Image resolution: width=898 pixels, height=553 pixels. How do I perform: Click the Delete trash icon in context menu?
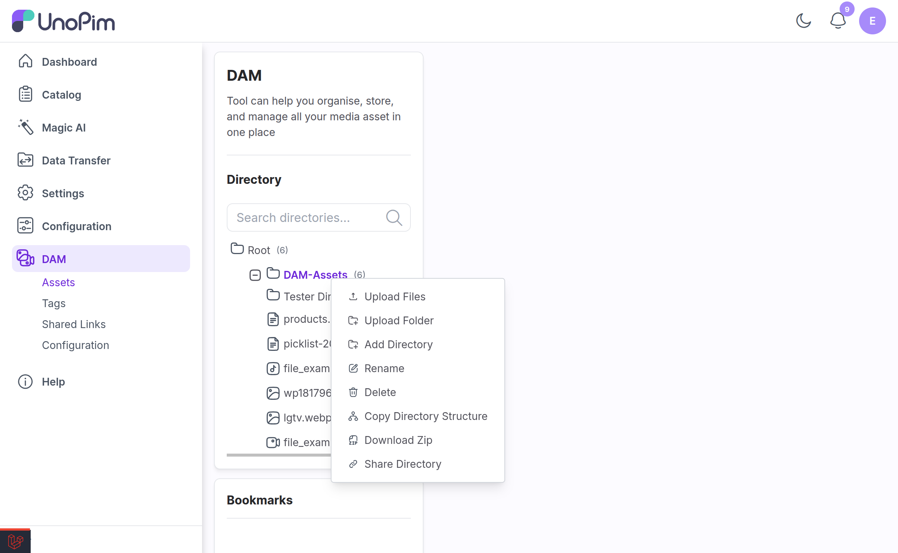pyautogui.click(x=353, y=392)
